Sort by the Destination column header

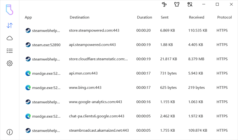point(79,17)
